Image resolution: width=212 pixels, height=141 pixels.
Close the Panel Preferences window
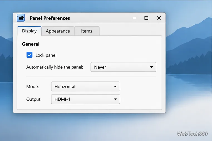pos(159,18)
